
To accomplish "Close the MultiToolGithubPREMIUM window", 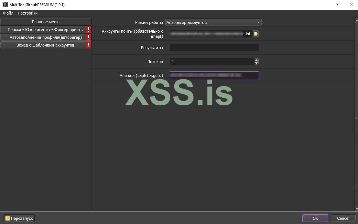I will coord(352,5).
